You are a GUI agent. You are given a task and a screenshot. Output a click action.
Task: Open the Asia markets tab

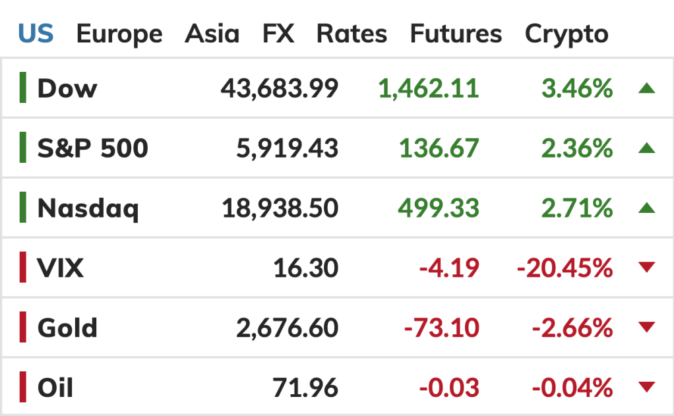point(212,34)
